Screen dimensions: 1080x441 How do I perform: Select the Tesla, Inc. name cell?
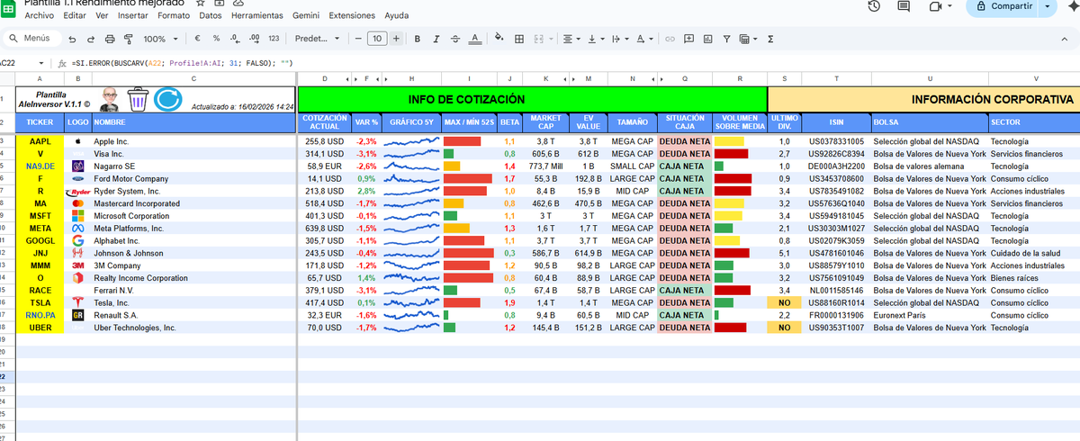193,303
